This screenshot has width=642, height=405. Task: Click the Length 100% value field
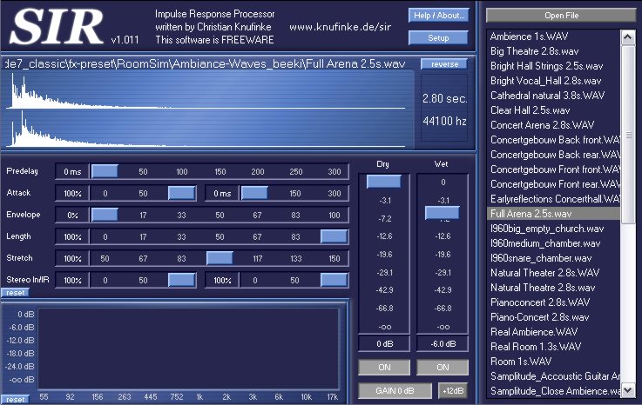[72, 236]
